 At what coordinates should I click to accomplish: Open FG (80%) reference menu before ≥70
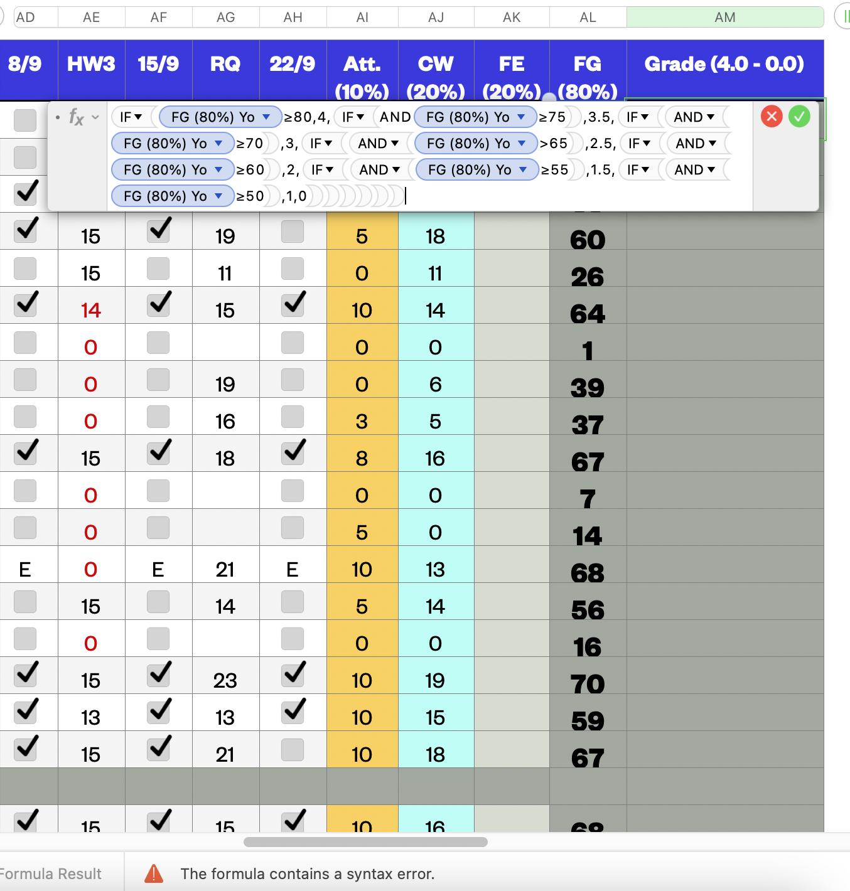point(218,143)
